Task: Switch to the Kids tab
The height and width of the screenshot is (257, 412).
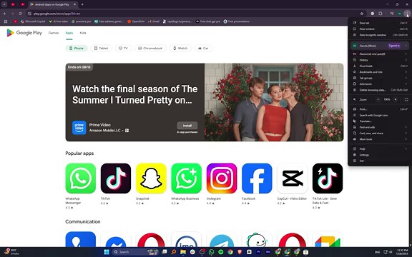Action: click(83, 33)
